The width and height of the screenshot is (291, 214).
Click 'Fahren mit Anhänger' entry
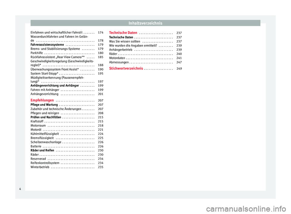(x=67, y=90)
